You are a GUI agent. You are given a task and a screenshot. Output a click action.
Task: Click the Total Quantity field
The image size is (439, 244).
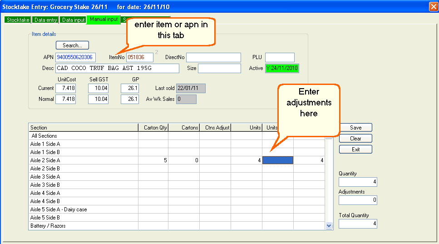(358, 224)
